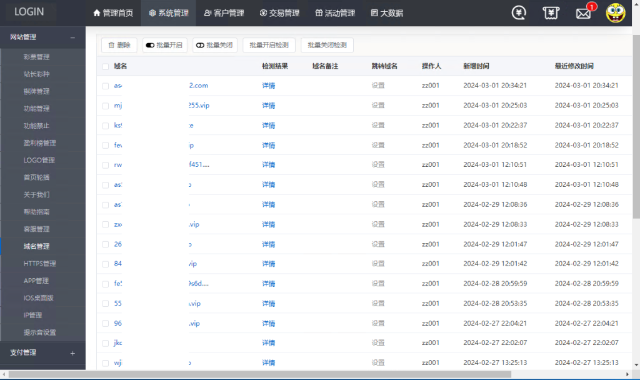Click the megaphone icon beside 活动管理

click(x=319, y=12)
